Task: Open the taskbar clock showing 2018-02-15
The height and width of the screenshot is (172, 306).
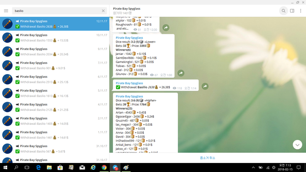Action: click(x=285, y=168)
